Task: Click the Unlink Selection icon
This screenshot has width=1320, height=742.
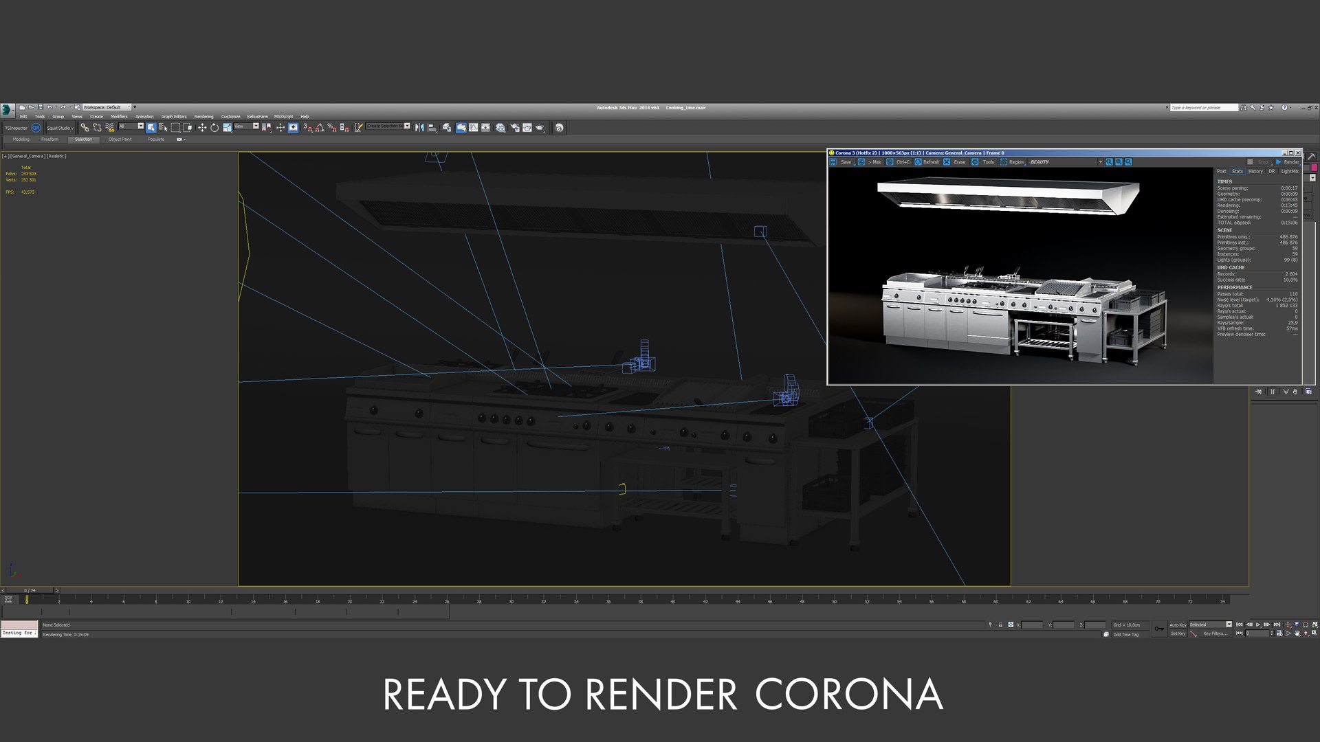Action: coord(97,128)
